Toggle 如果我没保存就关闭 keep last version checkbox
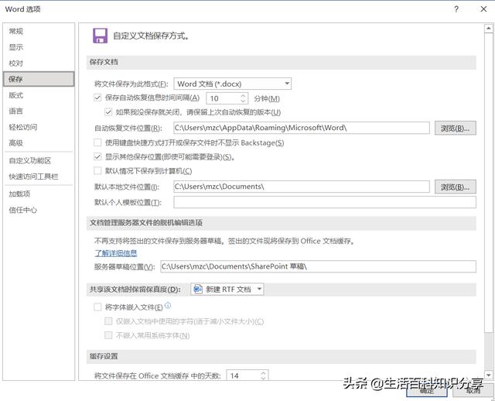 [x=108, y=112]
